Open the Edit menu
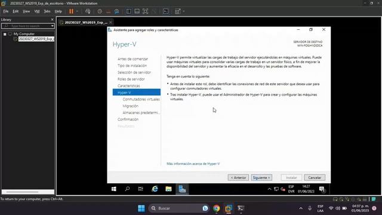 tap(16, 11)
